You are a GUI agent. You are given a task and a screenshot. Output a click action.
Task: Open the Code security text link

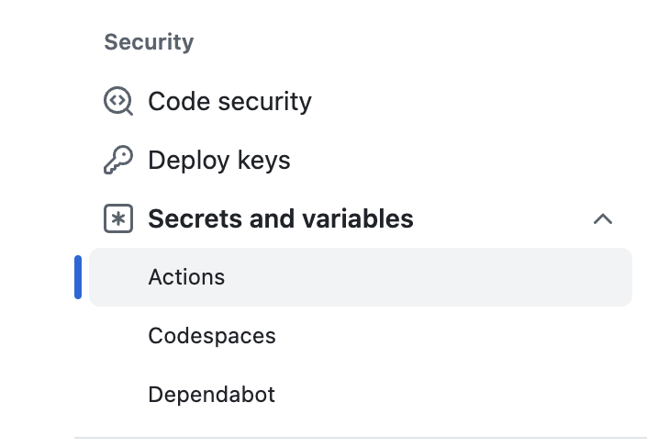230,102
